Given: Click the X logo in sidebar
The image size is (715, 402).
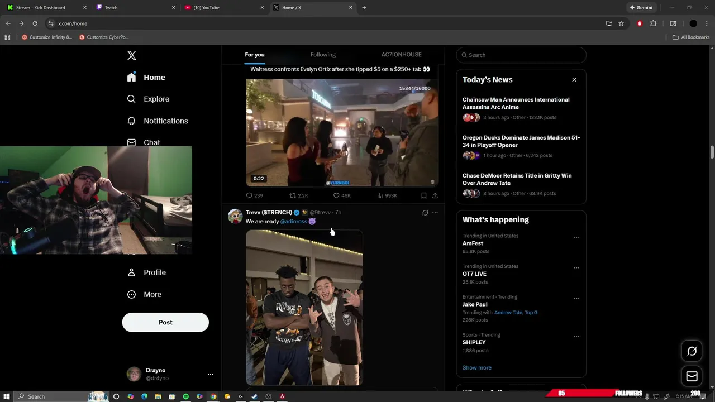Looking at the screenshot, I should [132, 55].
